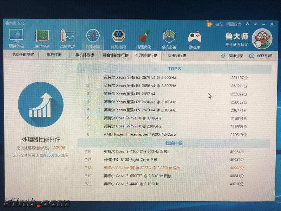Click the 微博分享 Weibo share button
The width and height of the screenshot is (281, 211).
tap(232, 56)
